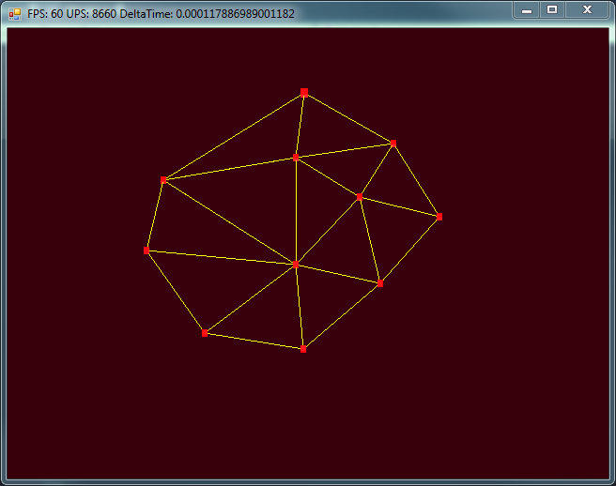The image size is (616, 486).
Task: Select the central red hub node with most edges
Action: [296, 265]
